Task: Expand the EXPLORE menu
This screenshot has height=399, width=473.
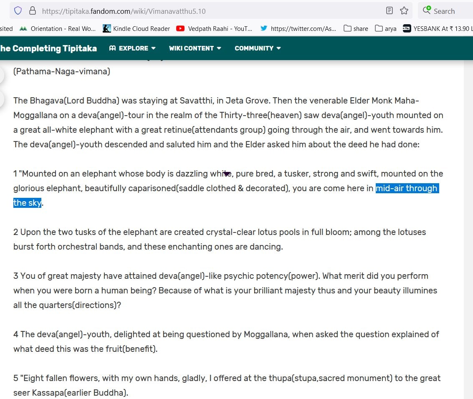Action: coord(132,48)
